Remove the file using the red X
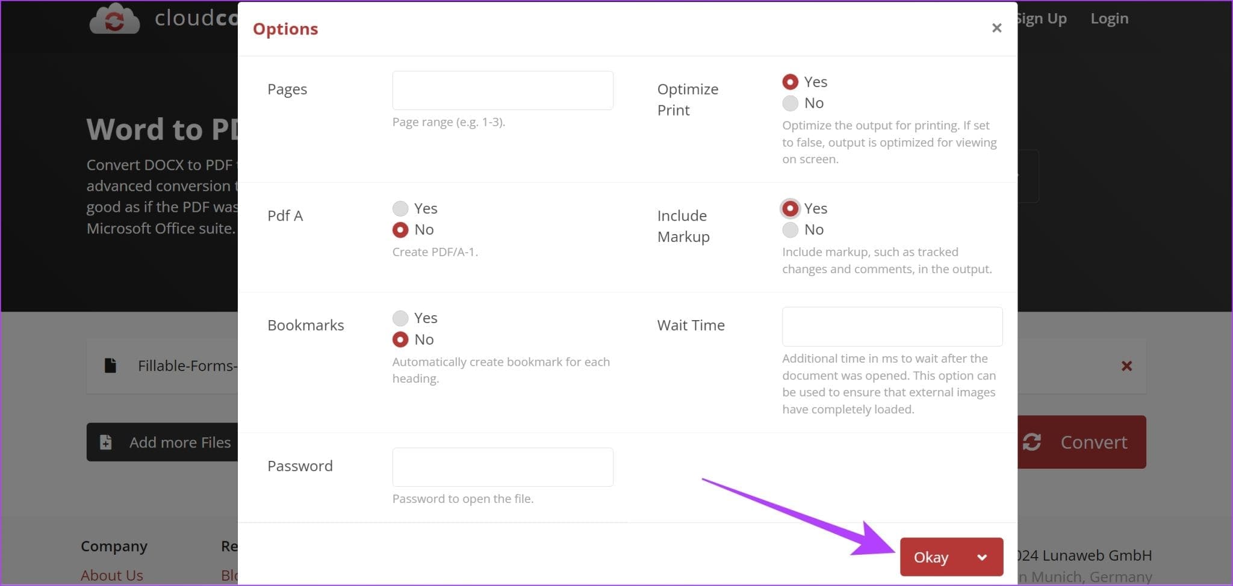Image resolution: width=1233 pixels, height=586 pixels. [x=1126, y=366]
